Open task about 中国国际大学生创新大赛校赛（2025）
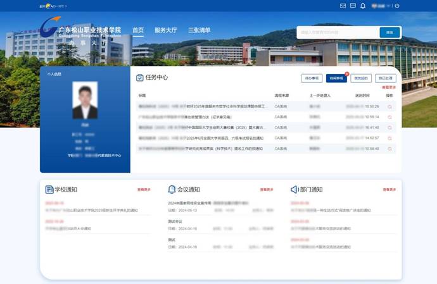This screenshot has width=437, height=284. (201, 128)
